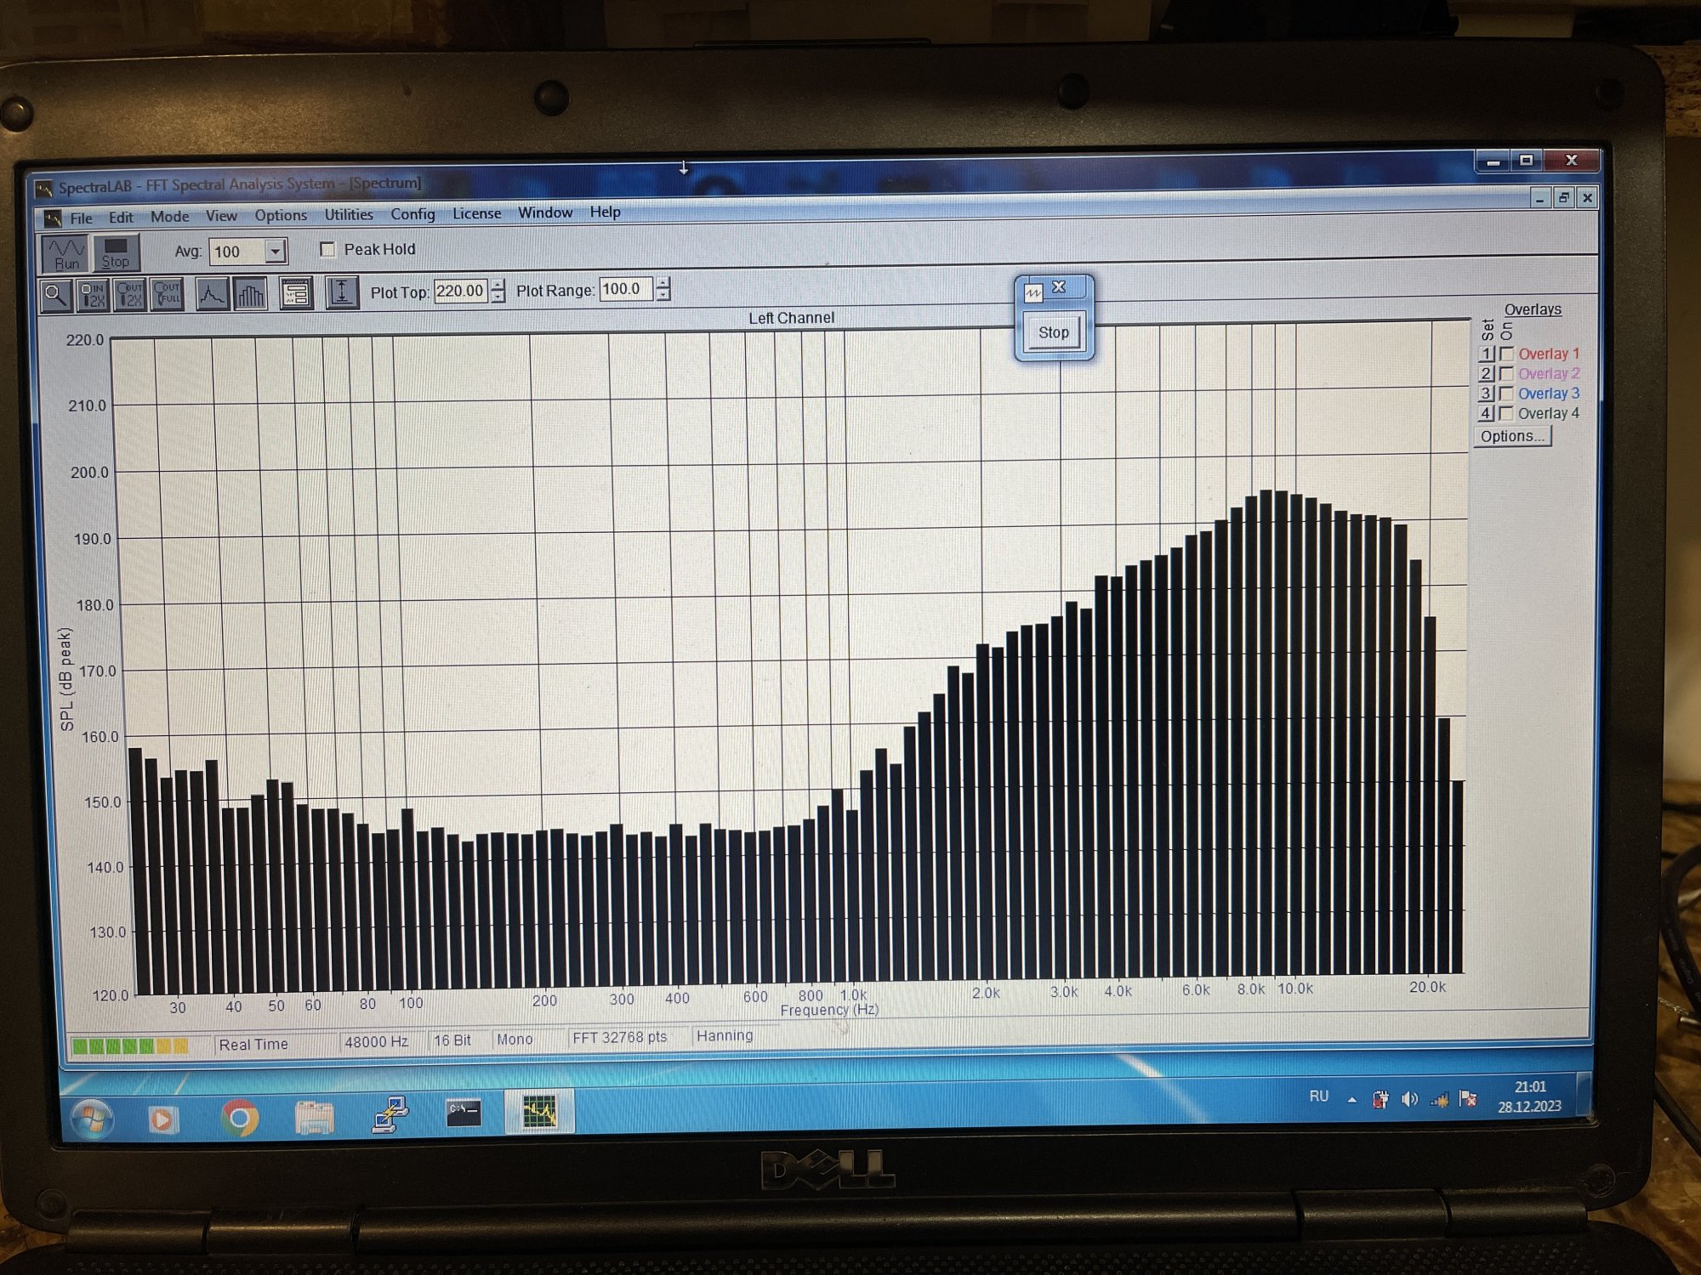This screenshot has height=1275, width=1701.
Task: Decrease Plot Range with down arrow
Action: [x=663, y=295]
